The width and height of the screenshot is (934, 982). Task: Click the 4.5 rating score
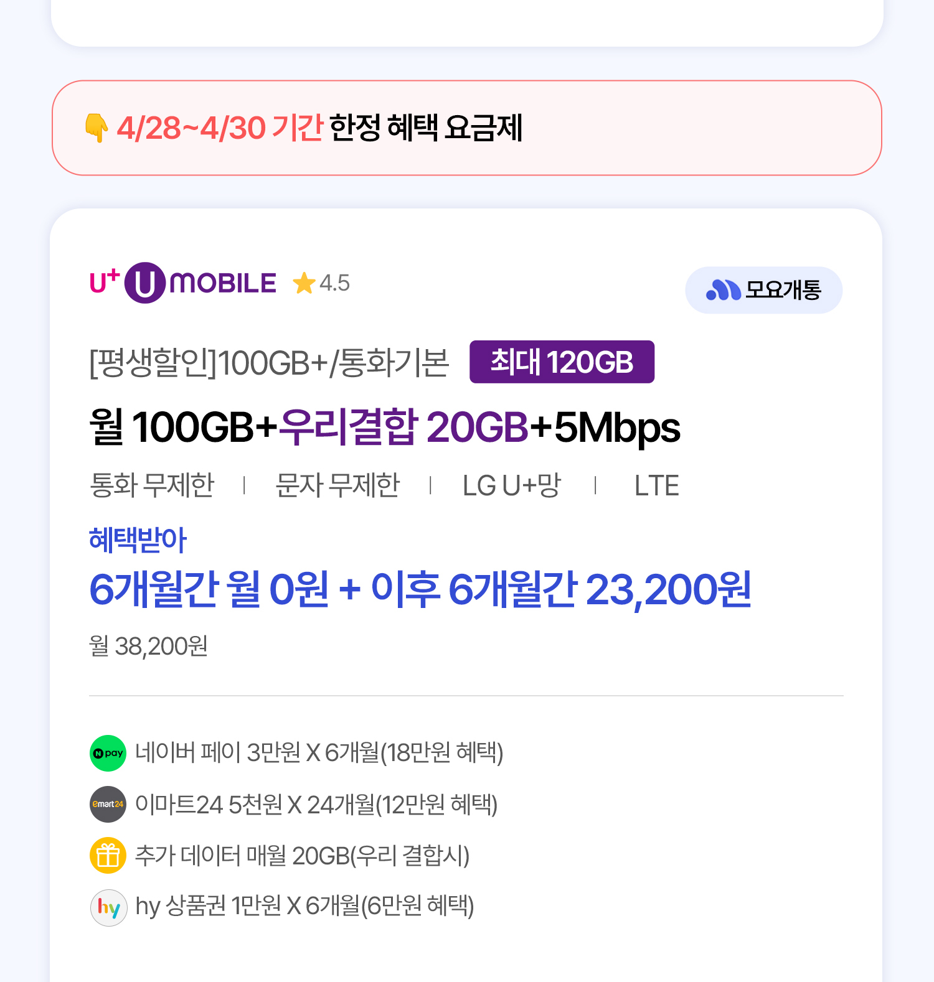click(x=334, y=284)
